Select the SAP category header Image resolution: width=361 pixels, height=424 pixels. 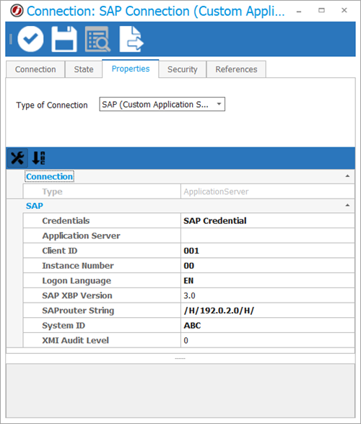tap(35, 206)
